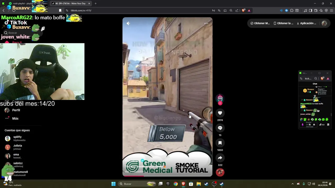Follow creator with red plus button
The height and width of the screenshot is (188, 335).
220,103
